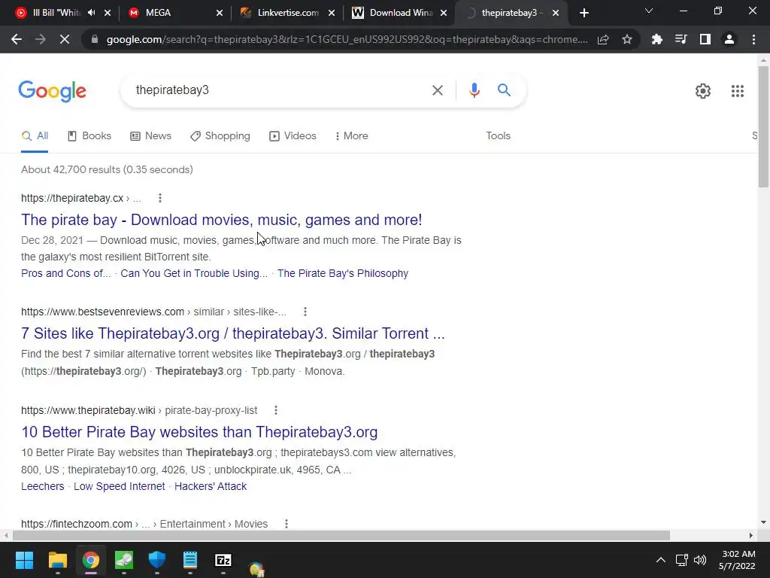Click the Google logo
Screen dimensions: 770x578
(52, 91)
